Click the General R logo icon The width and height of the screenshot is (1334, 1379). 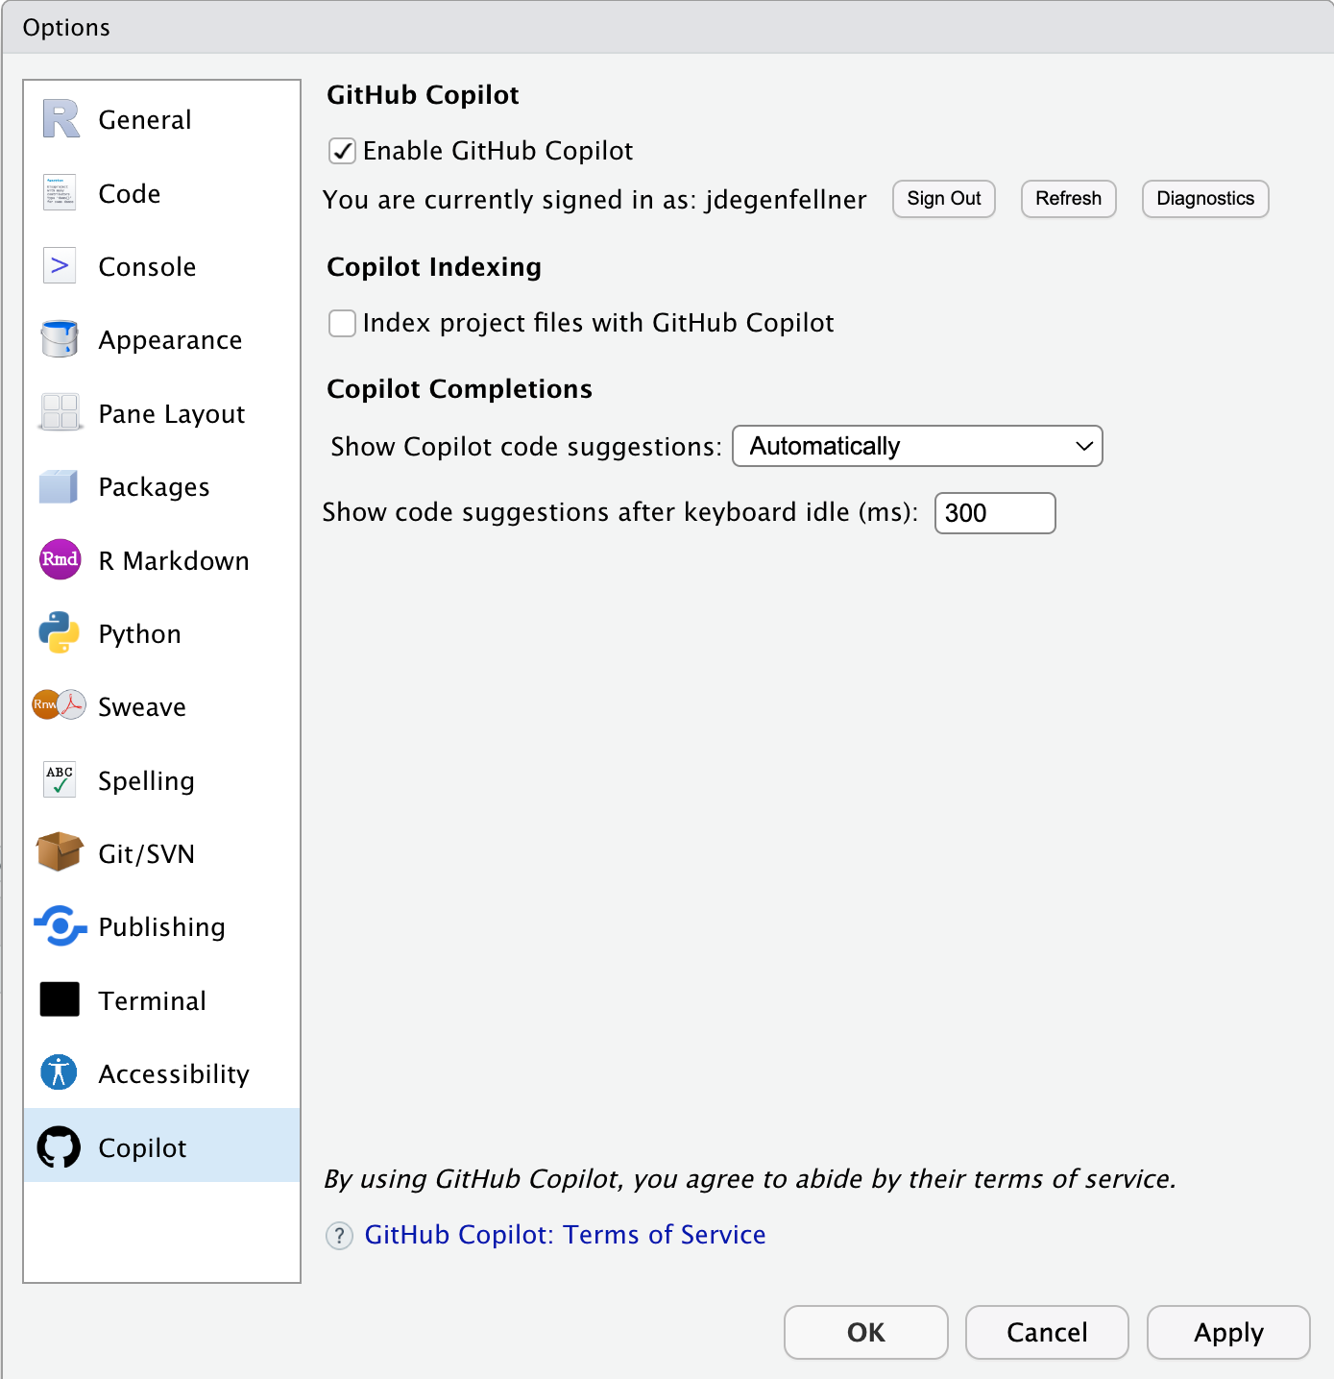(x=61, y=119)
